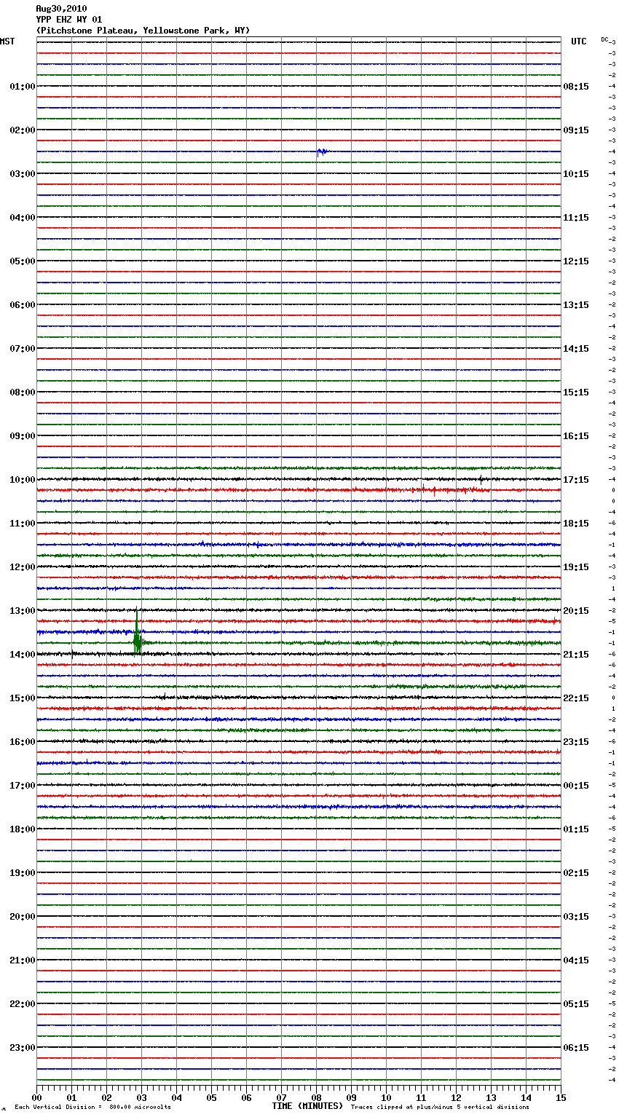619x1117 pixels.
Task: Select the 05:00 MST time label
Action: [23, 261]
